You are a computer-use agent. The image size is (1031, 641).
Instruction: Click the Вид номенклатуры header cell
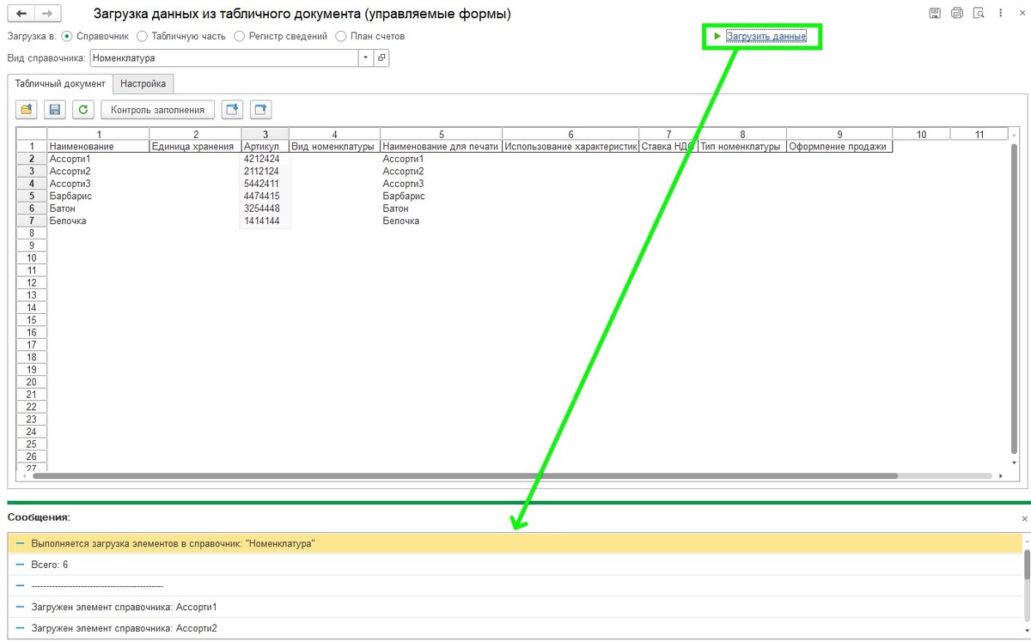coord(334,147)
